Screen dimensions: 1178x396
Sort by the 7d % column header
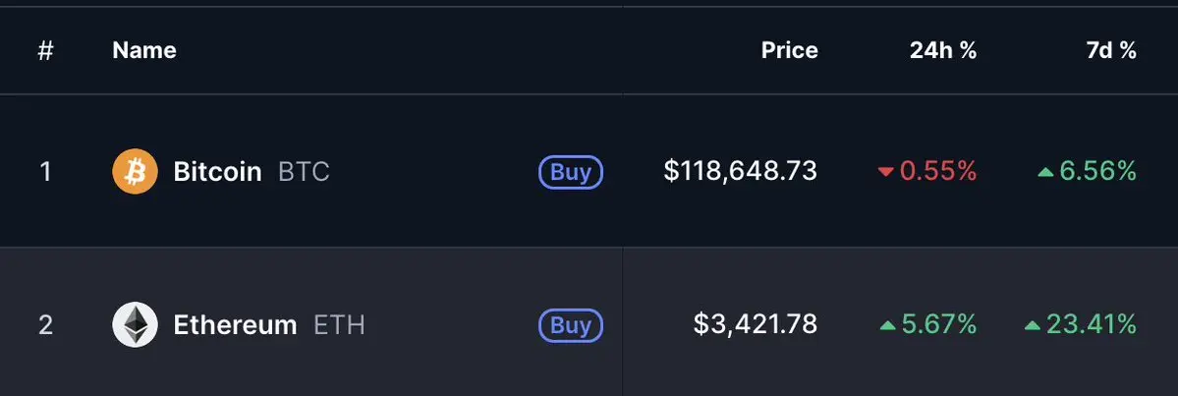tap(1111, 50)
